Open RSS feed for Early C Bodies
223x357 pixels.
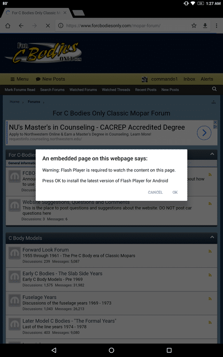[x=210, y=275]
